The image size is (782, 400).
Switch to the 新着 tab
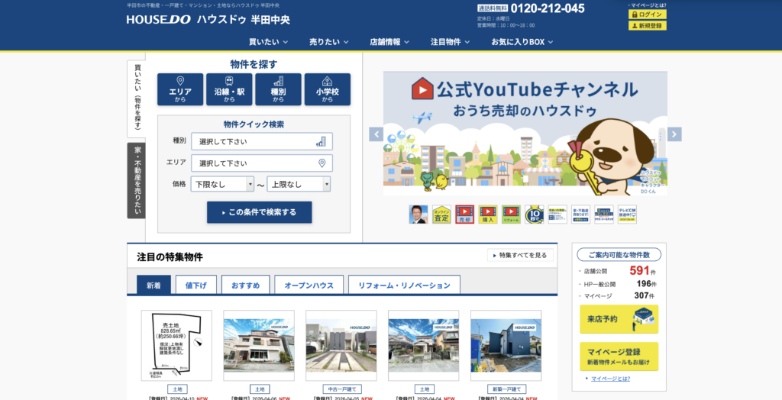(x=153, y=285)
